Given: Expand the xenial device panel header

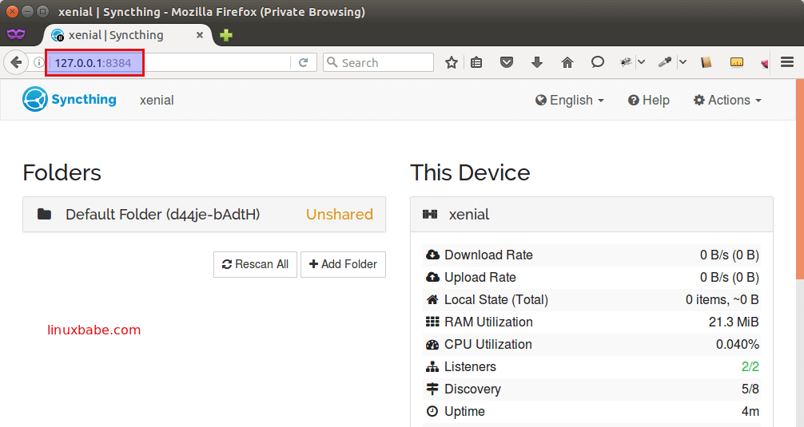Looking at the screenshot, I should (591, 214).
